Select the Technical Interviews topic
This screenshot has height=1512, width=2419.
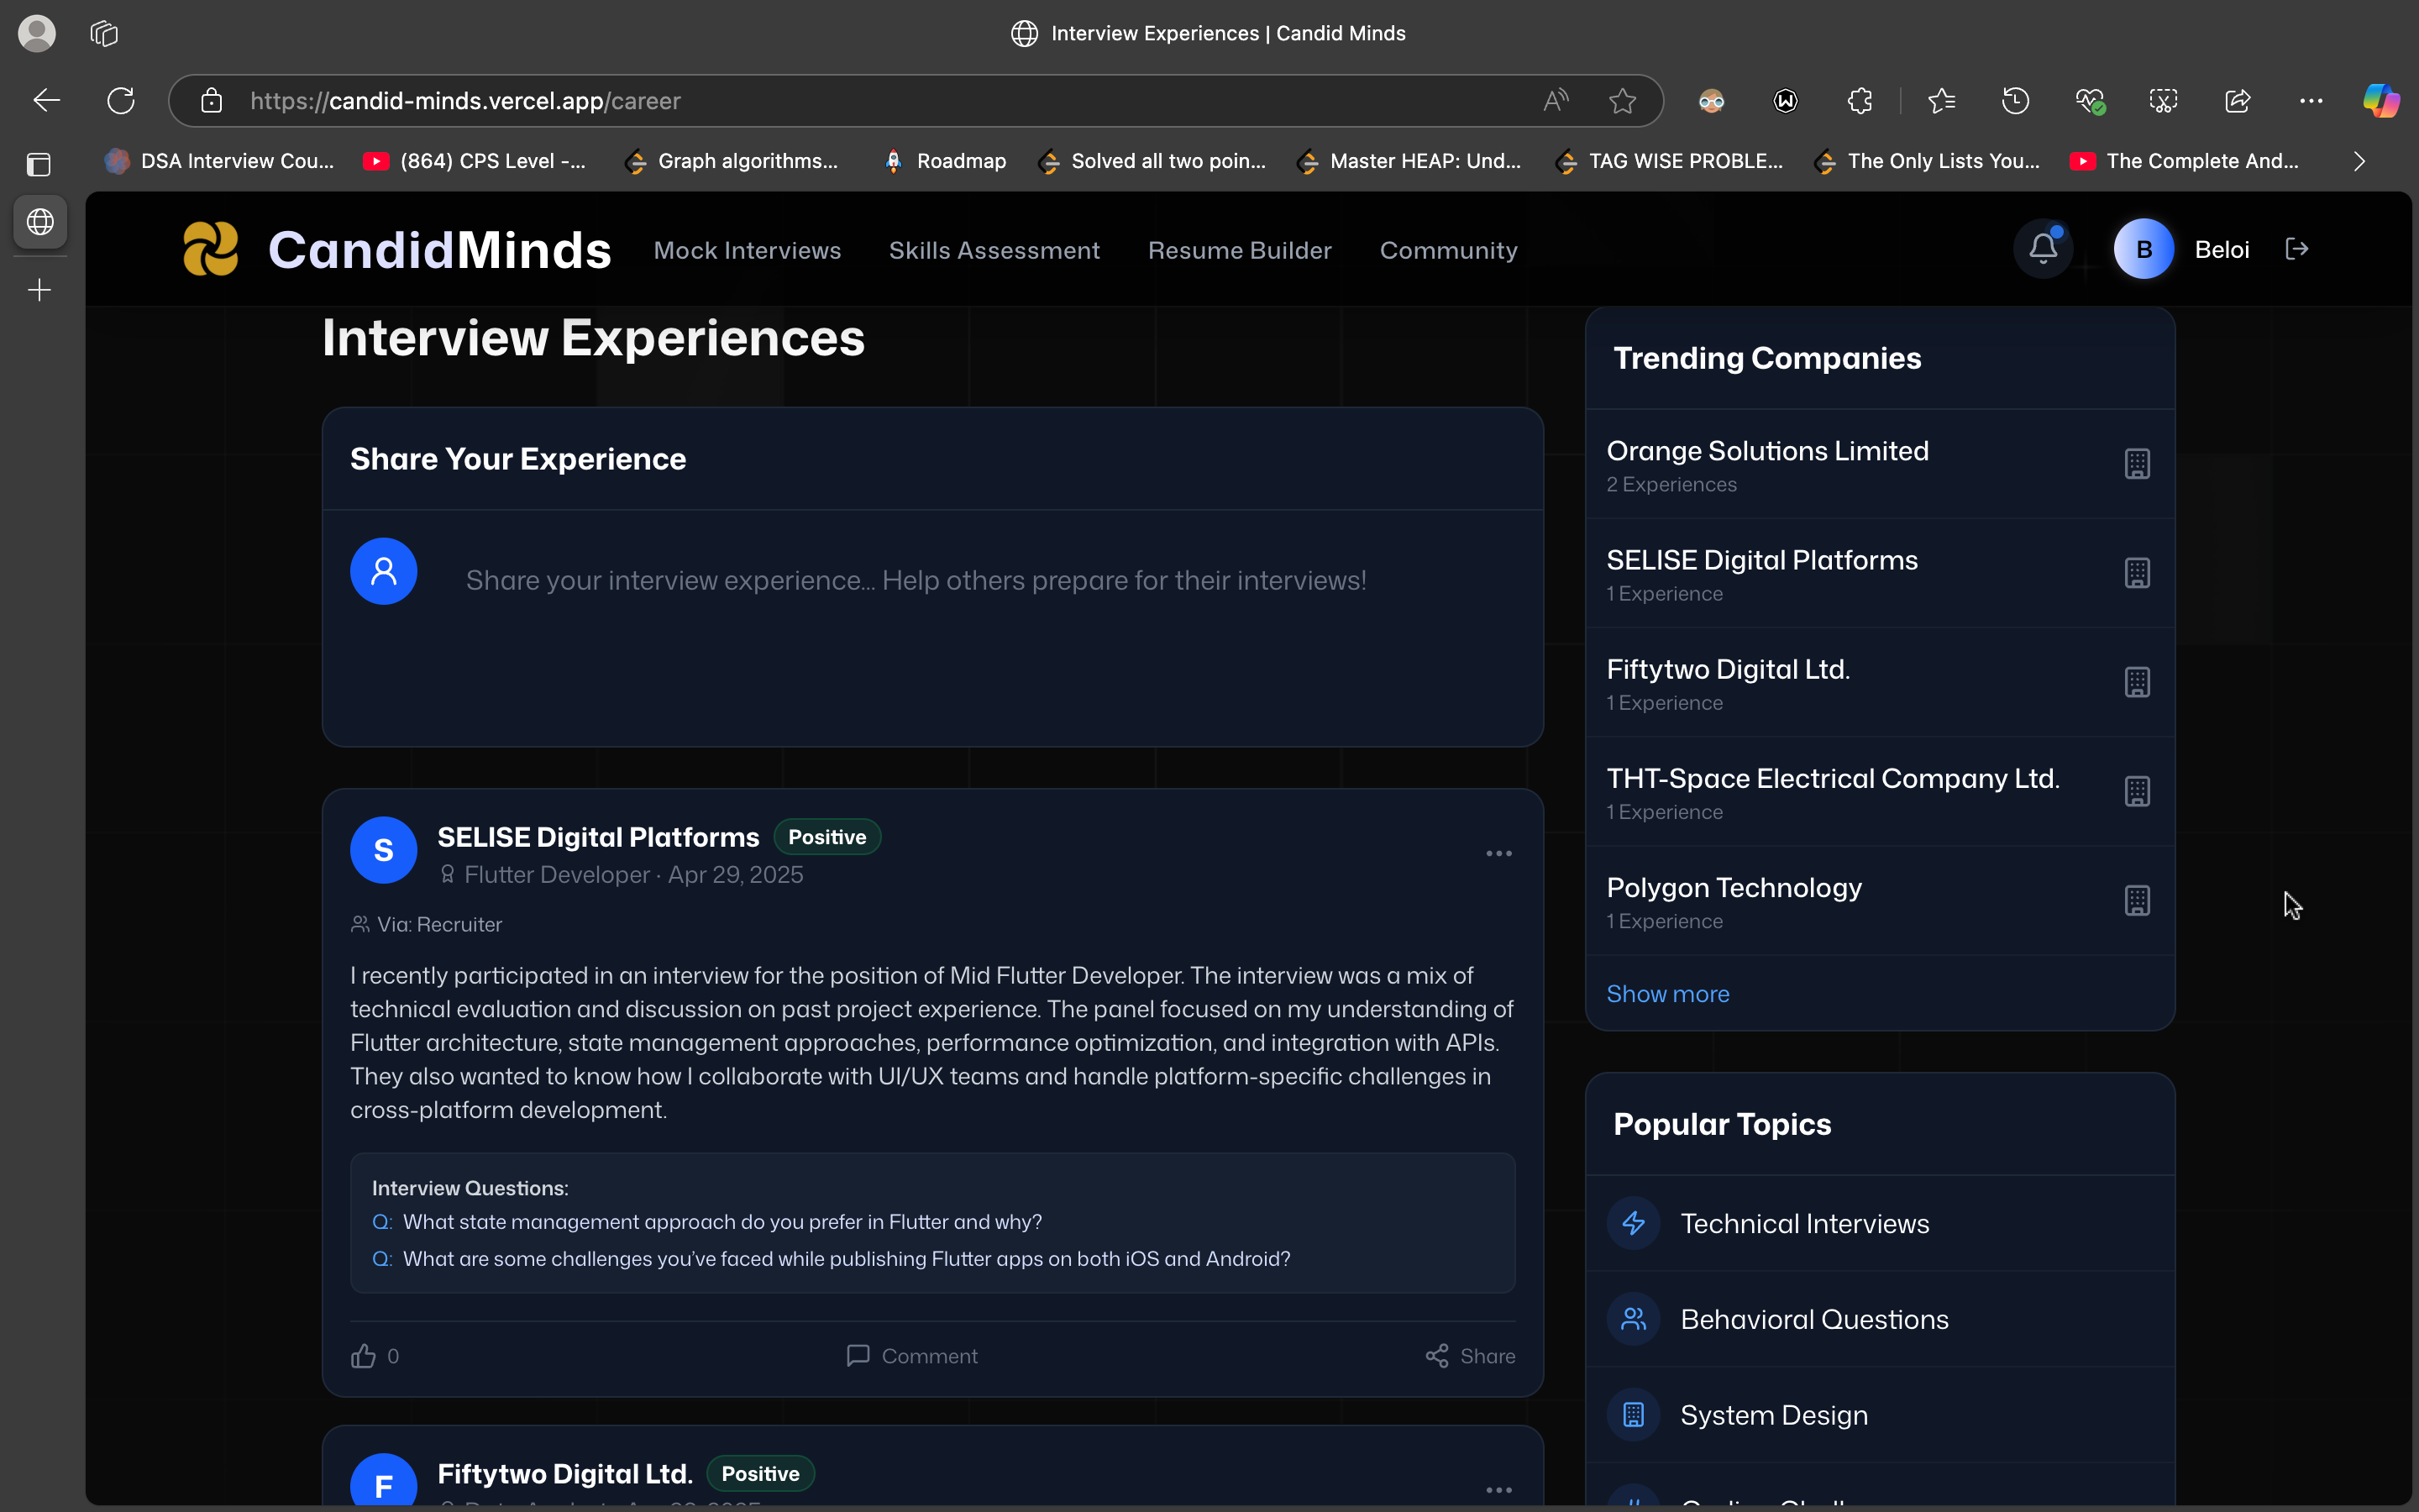1804,1224
